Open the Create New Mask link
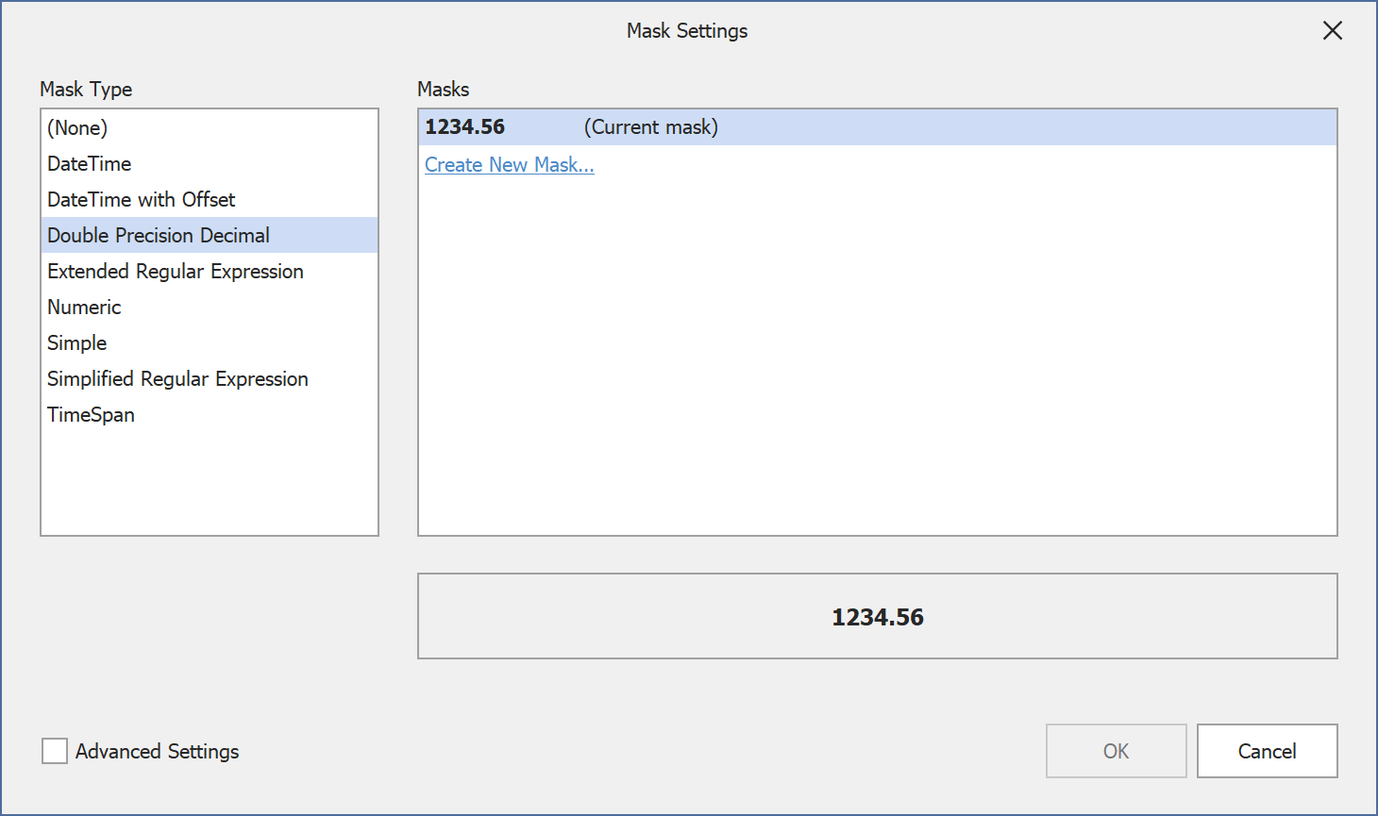The height and width of the screenshot is (816, 1378). pos(510,165)
